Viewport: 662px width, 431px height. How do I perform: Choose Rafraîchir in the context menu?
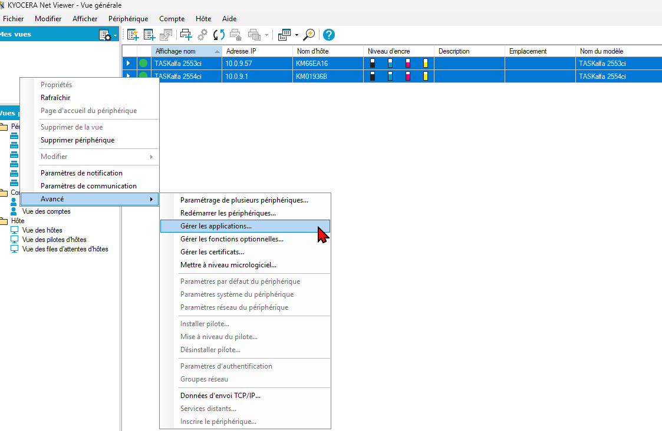(90, 97)
